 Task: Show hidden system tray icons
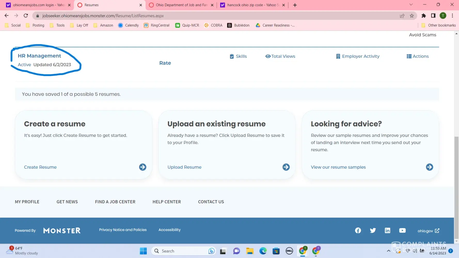tap(389, 251)
